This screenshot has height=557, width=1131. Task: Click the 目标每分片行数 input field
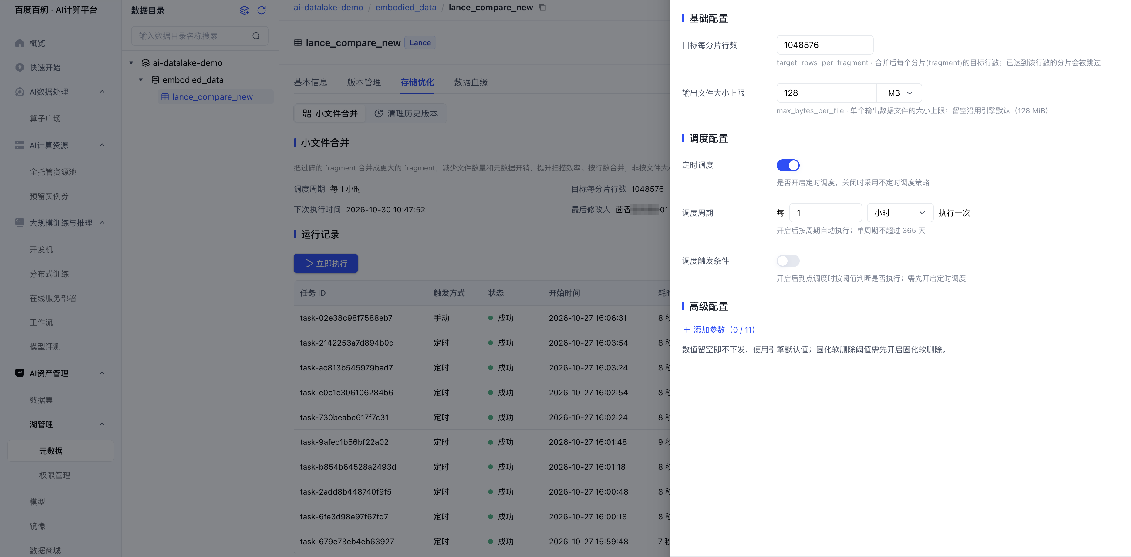coord(825,45)
